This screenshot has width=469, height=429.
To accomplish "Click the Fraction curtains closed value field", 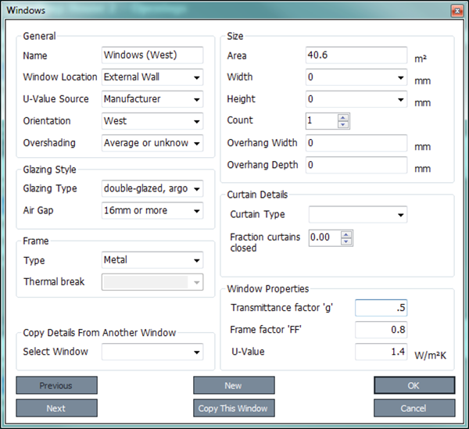I will pos(325,238).
